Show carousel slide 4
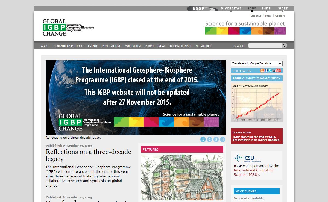 click(222, 139)
